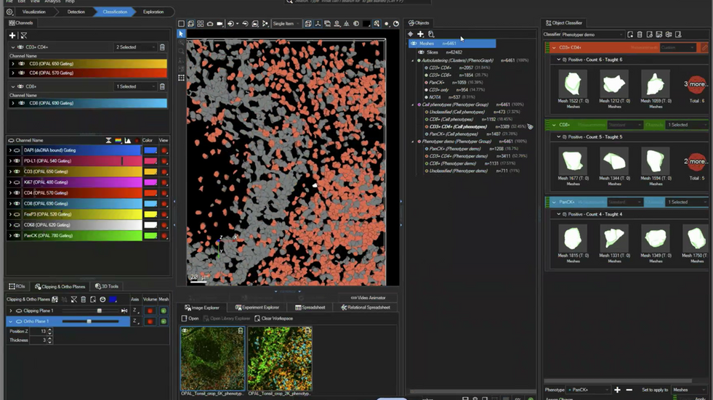713x400 pixels.
Task: Click the add channel group plus icon
Action: tap(12, 35)
